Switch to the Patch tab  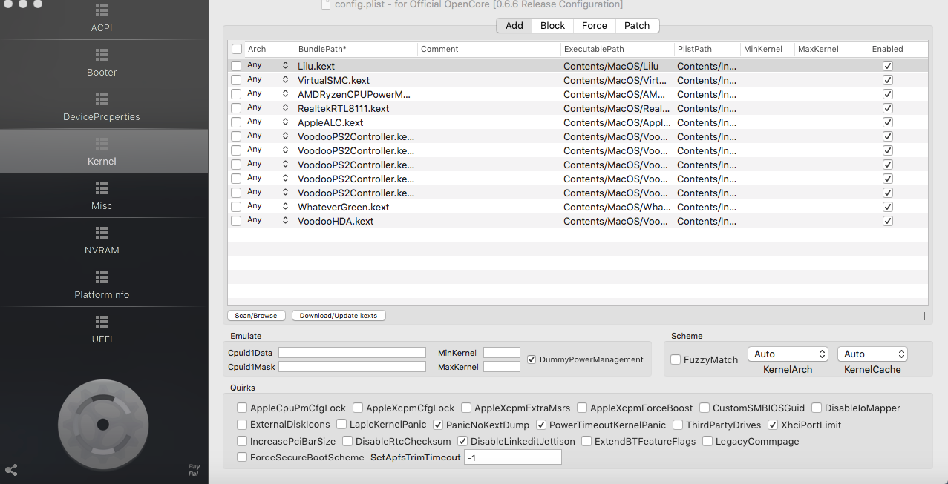click(x=636, y=25)
